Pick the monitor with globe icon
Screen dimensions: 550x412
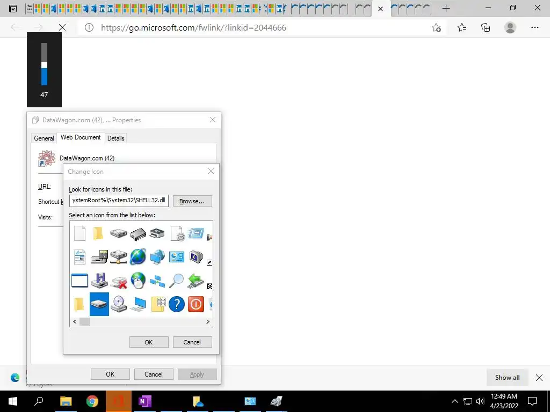pyautogui.click(x=157, y=257)
